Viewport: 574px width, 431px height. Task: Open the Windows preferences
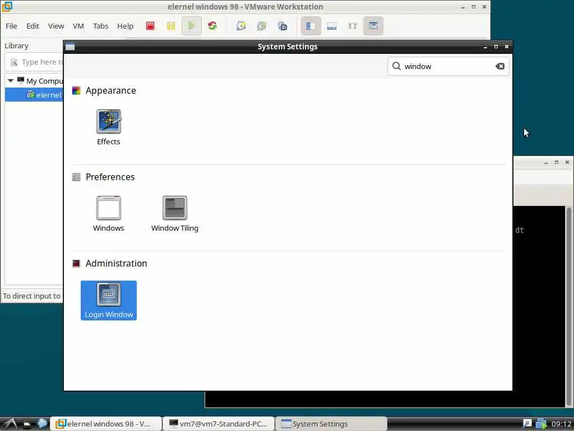tap(108, 214)
